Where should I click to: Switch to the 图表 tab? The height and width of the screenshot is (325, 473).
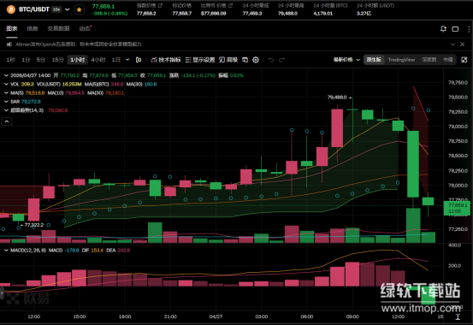pos(12,28)
